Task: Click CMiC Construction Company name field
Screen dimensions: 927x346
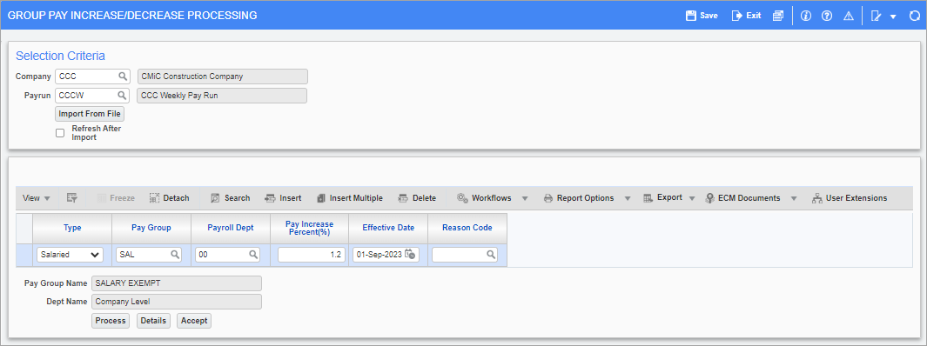Action: (222, 77)
